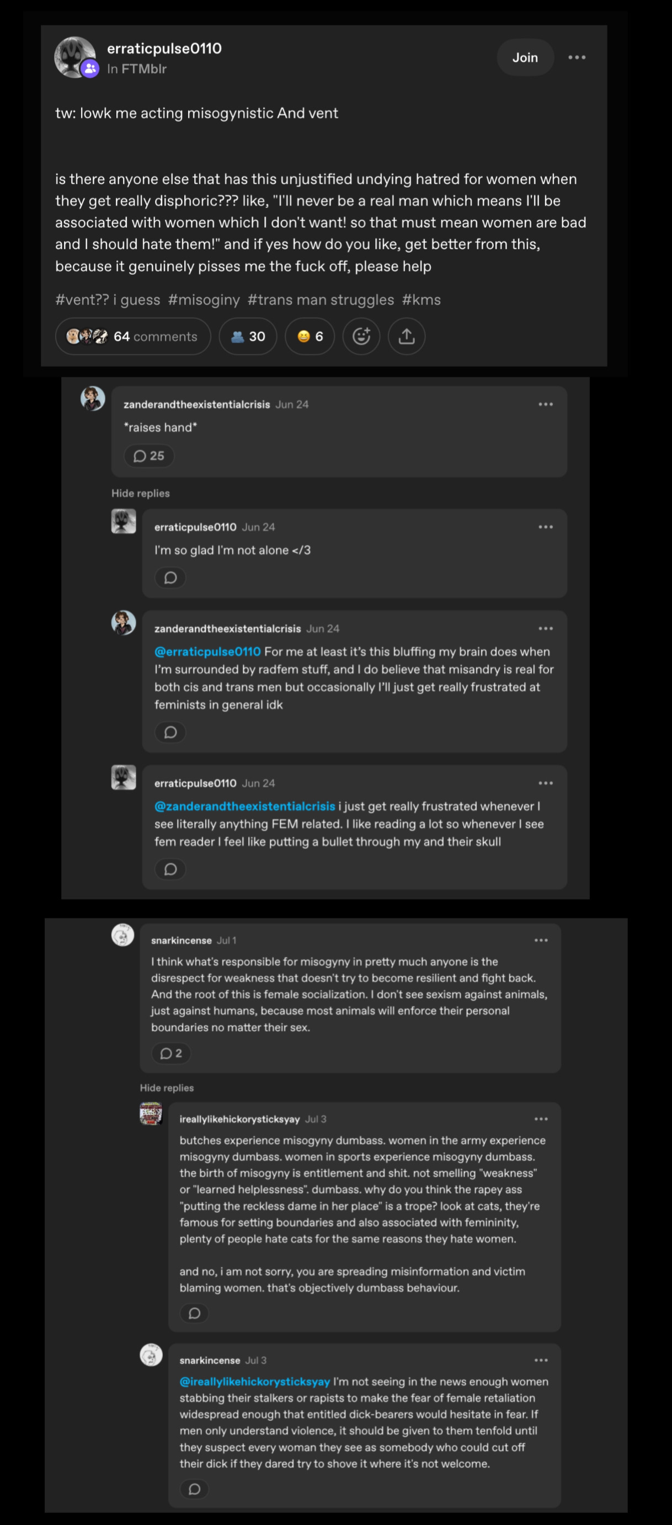This screenshot has height=1525, width=672.
Task: Open the 2 replies bubble on snarkincense's comment
Action: [x=171, y=1053]
